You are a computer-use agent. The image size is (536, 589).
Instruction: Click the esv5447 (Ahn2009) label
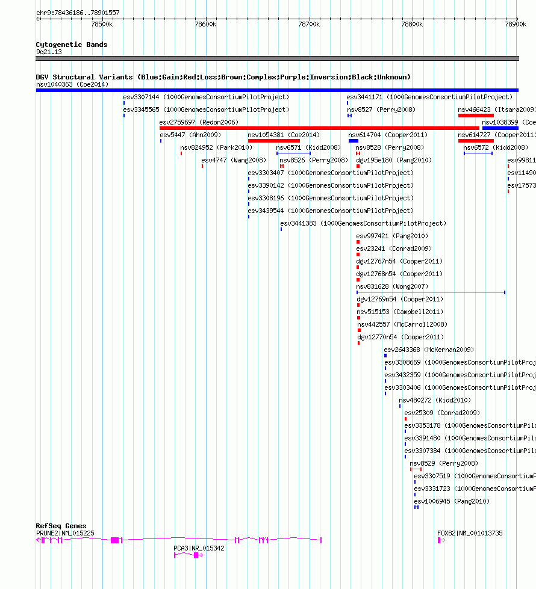(x=190, y=135)
